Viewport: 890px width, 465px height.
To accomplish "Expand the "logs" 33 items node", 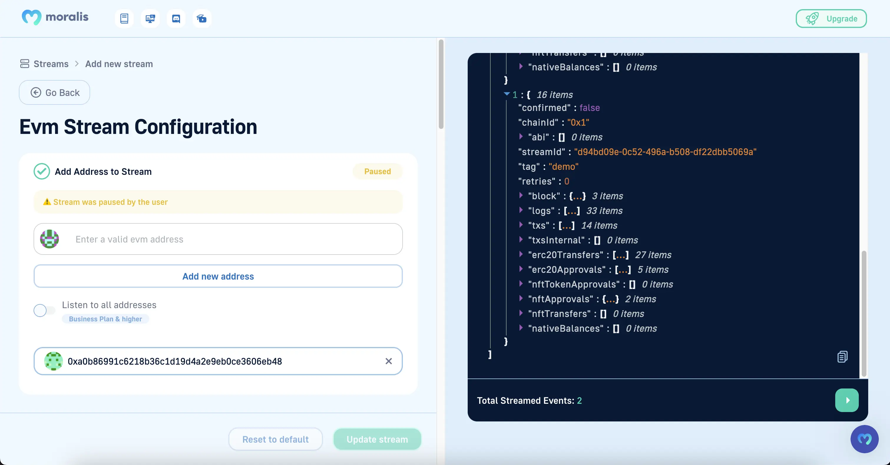I will (x=521, y=210).
